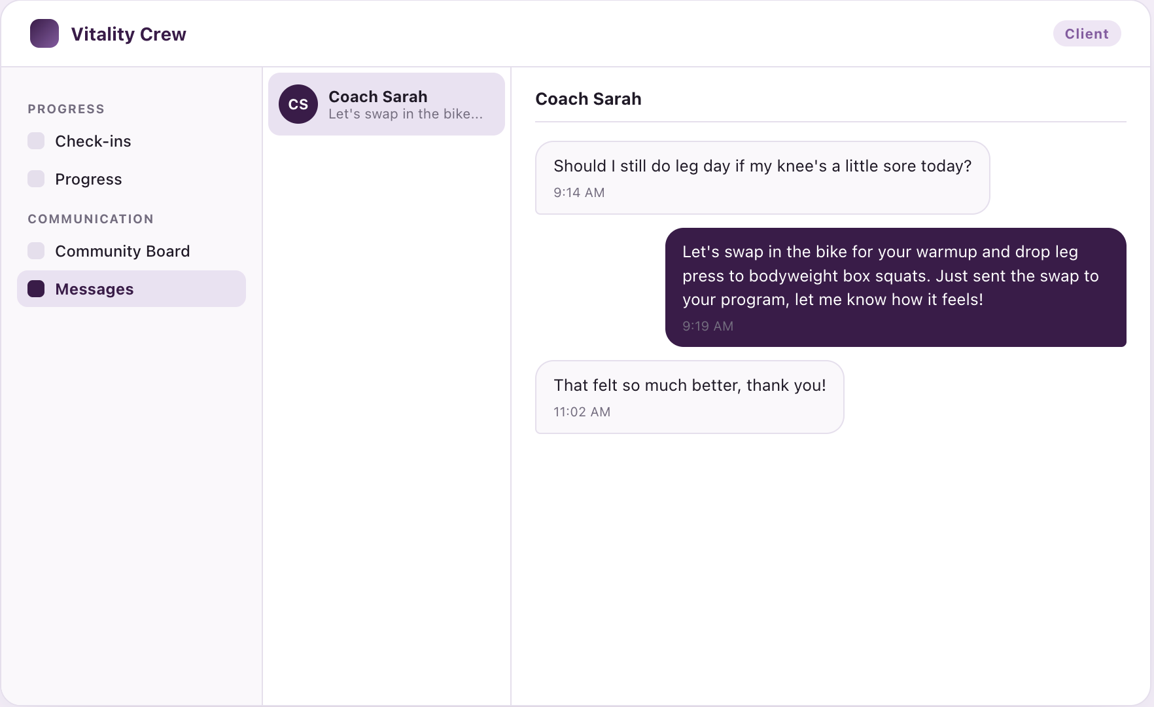The height and width of the screenshot is (707, 1154).
Task: Click the CS avatar circle
Action: pos(298,104)
